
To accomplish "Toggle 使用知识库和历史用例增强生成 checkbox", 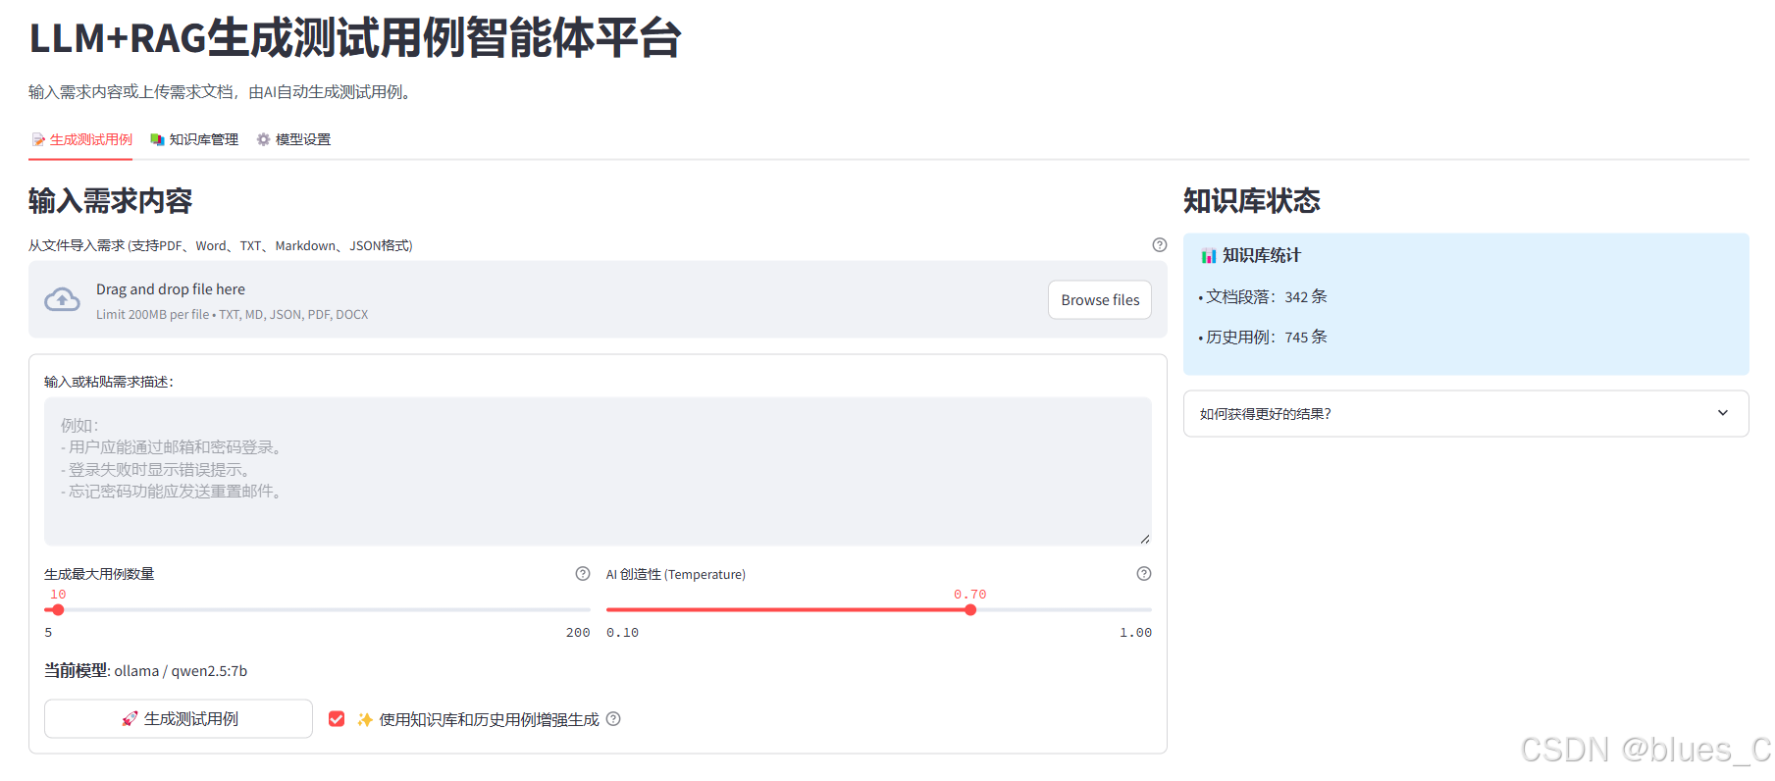I will coord(337,719).
